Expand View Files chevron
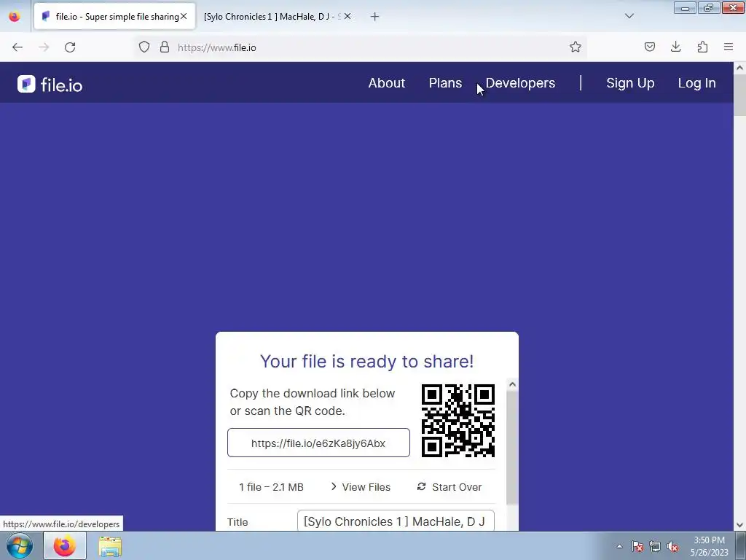The height and width of the screenshot is (560, 746). [x=334, y=486]
